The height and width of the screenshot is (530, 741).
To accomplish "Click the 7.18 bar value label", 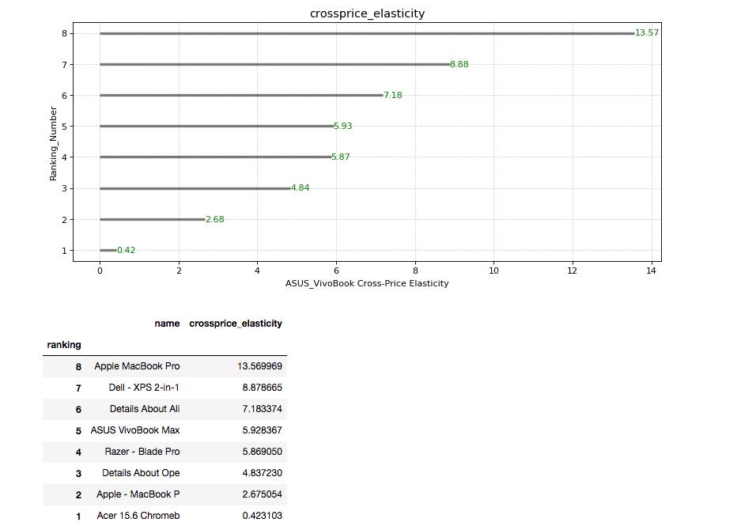I will tap(393, 95).
